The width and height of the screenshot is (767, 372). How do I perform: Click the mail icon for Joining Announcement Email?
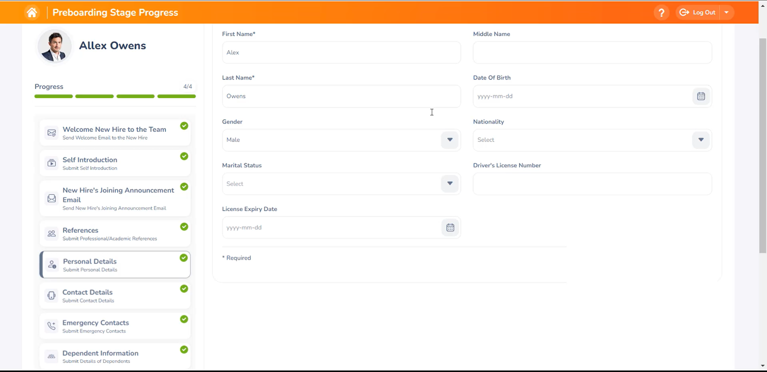tap(52, 198)
